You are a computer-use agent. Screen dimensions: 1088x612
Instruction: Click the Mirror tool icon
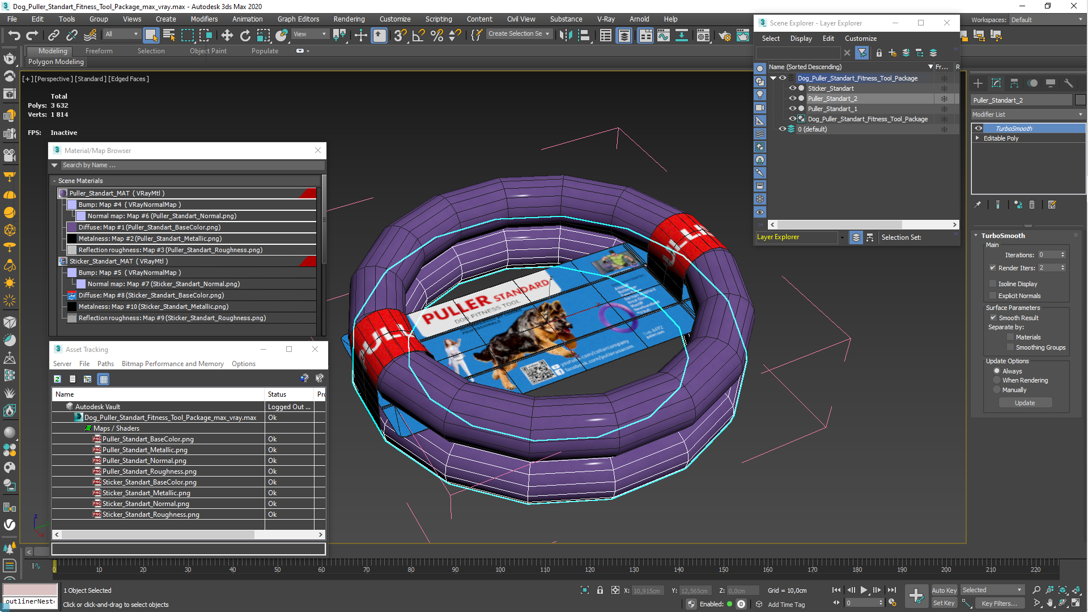point(565,35)
